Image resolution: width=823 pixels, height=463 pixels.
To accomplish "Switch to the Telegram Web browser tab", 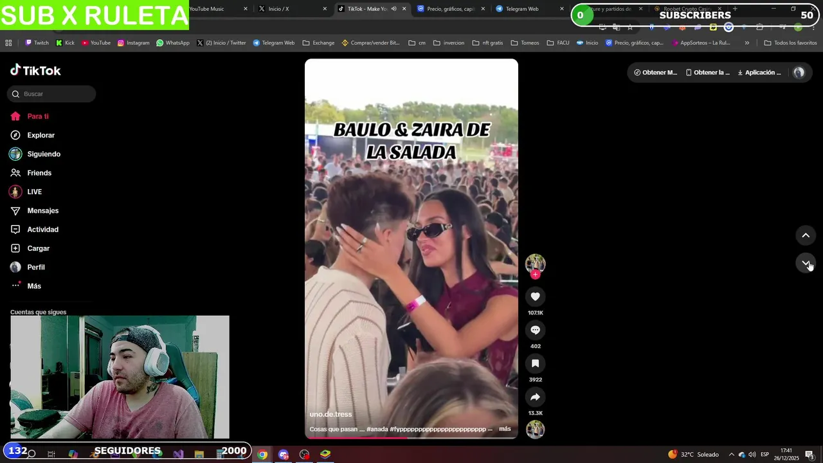I will point(529,9).
